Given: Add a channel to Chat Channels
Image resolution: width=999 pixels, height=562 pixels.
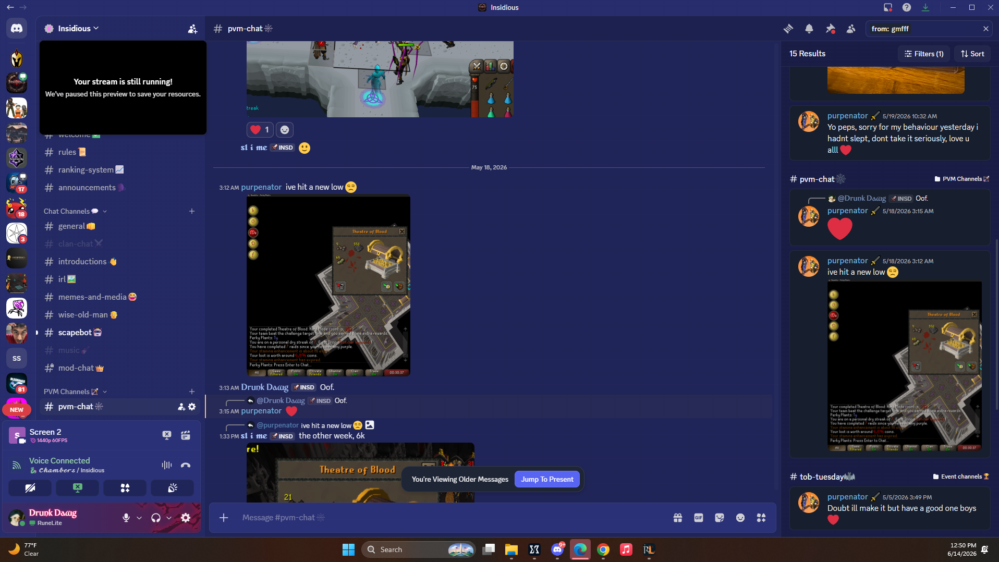Looking at the screenshot, I should [x=192, y=211].
